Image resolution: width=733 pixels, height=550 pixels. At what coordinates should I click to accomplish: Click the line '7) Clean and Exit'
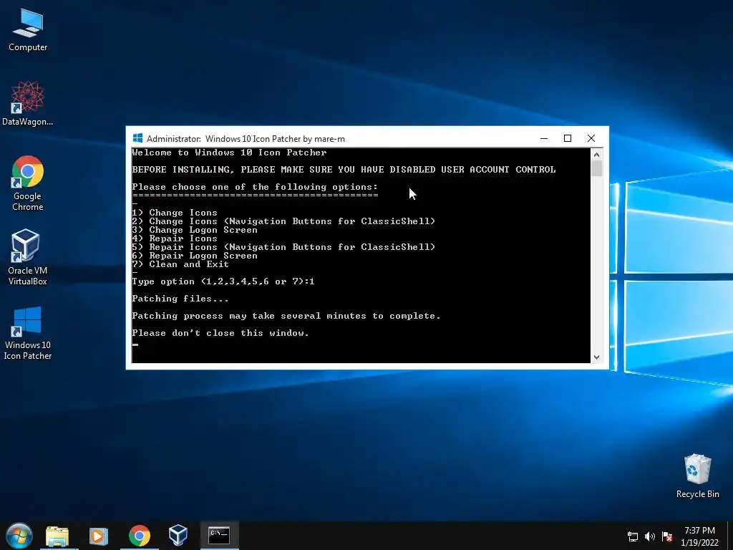coord(180,264)
